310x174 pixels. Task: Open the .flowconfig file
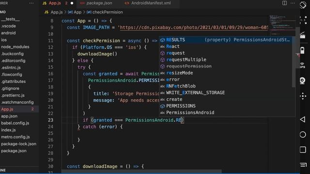tap(12, 74)
